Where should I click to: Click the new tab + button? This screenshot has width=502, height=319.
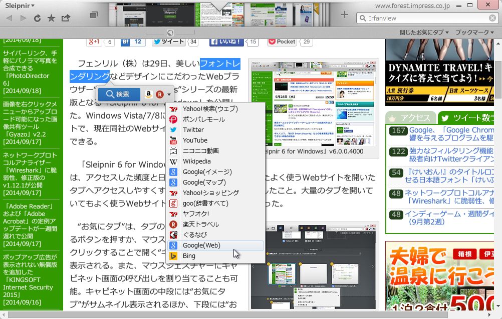click(x=344, y=14)
